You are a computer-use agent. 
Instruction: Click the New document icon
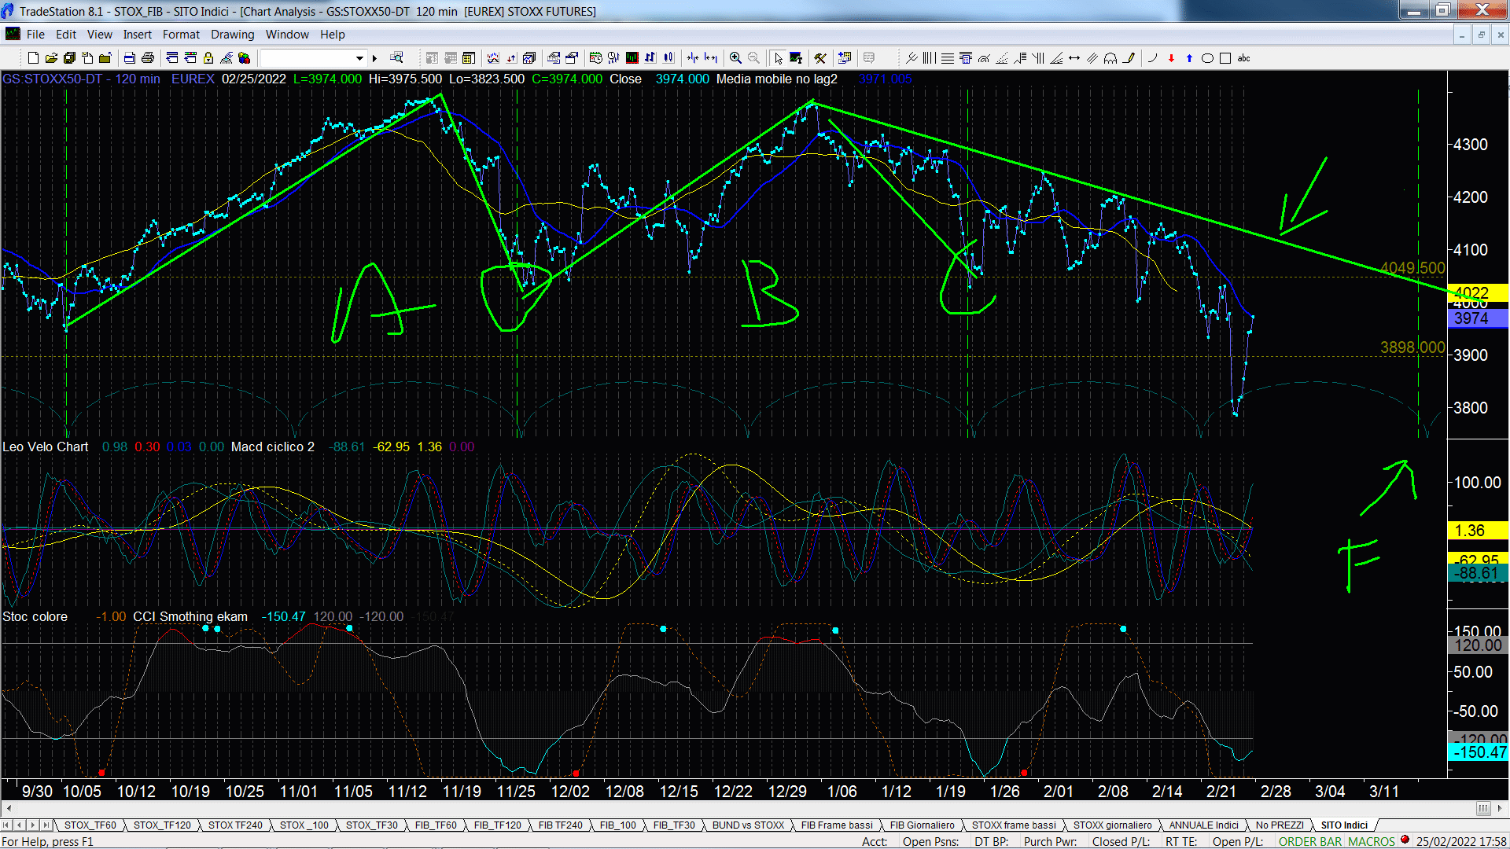point(33,58)
